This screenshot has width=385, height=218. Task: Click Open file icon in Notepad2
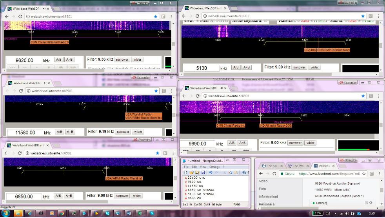coord(191,173)
